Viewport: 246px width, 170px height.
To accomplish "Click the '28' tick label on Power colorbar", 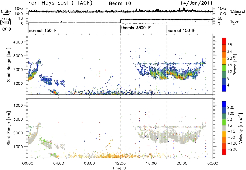I will (229, 45).
